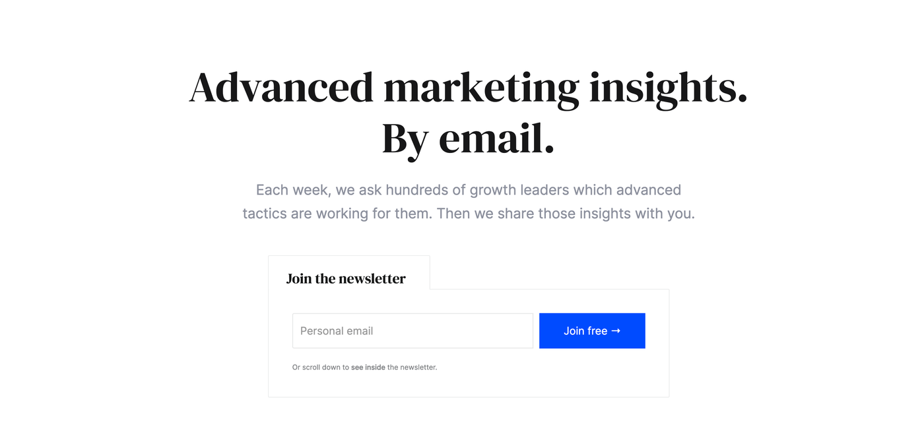Viewport: 924px width, 428px height.
Task: Click the 'Or scroll down to' footnote text
Action: [321, 367]
